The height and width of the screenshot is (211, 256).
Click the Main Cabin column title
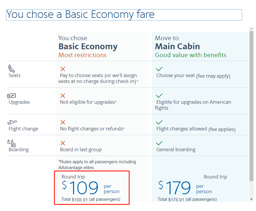point(177,46)
